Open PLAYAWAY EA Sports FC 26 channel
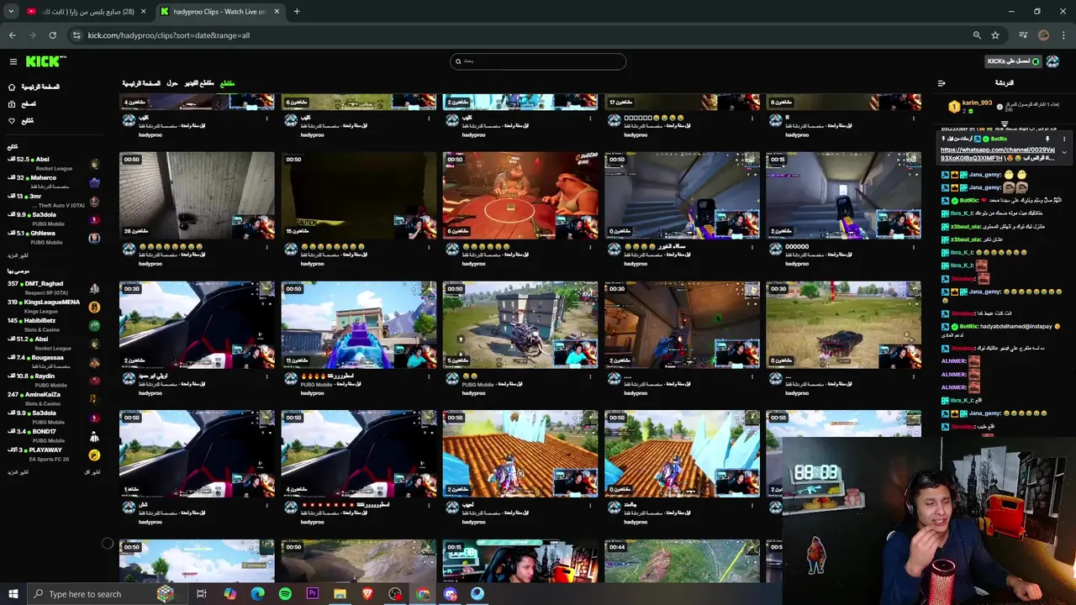This screenshot has height=605, width=1076. (x=52, y=454)
